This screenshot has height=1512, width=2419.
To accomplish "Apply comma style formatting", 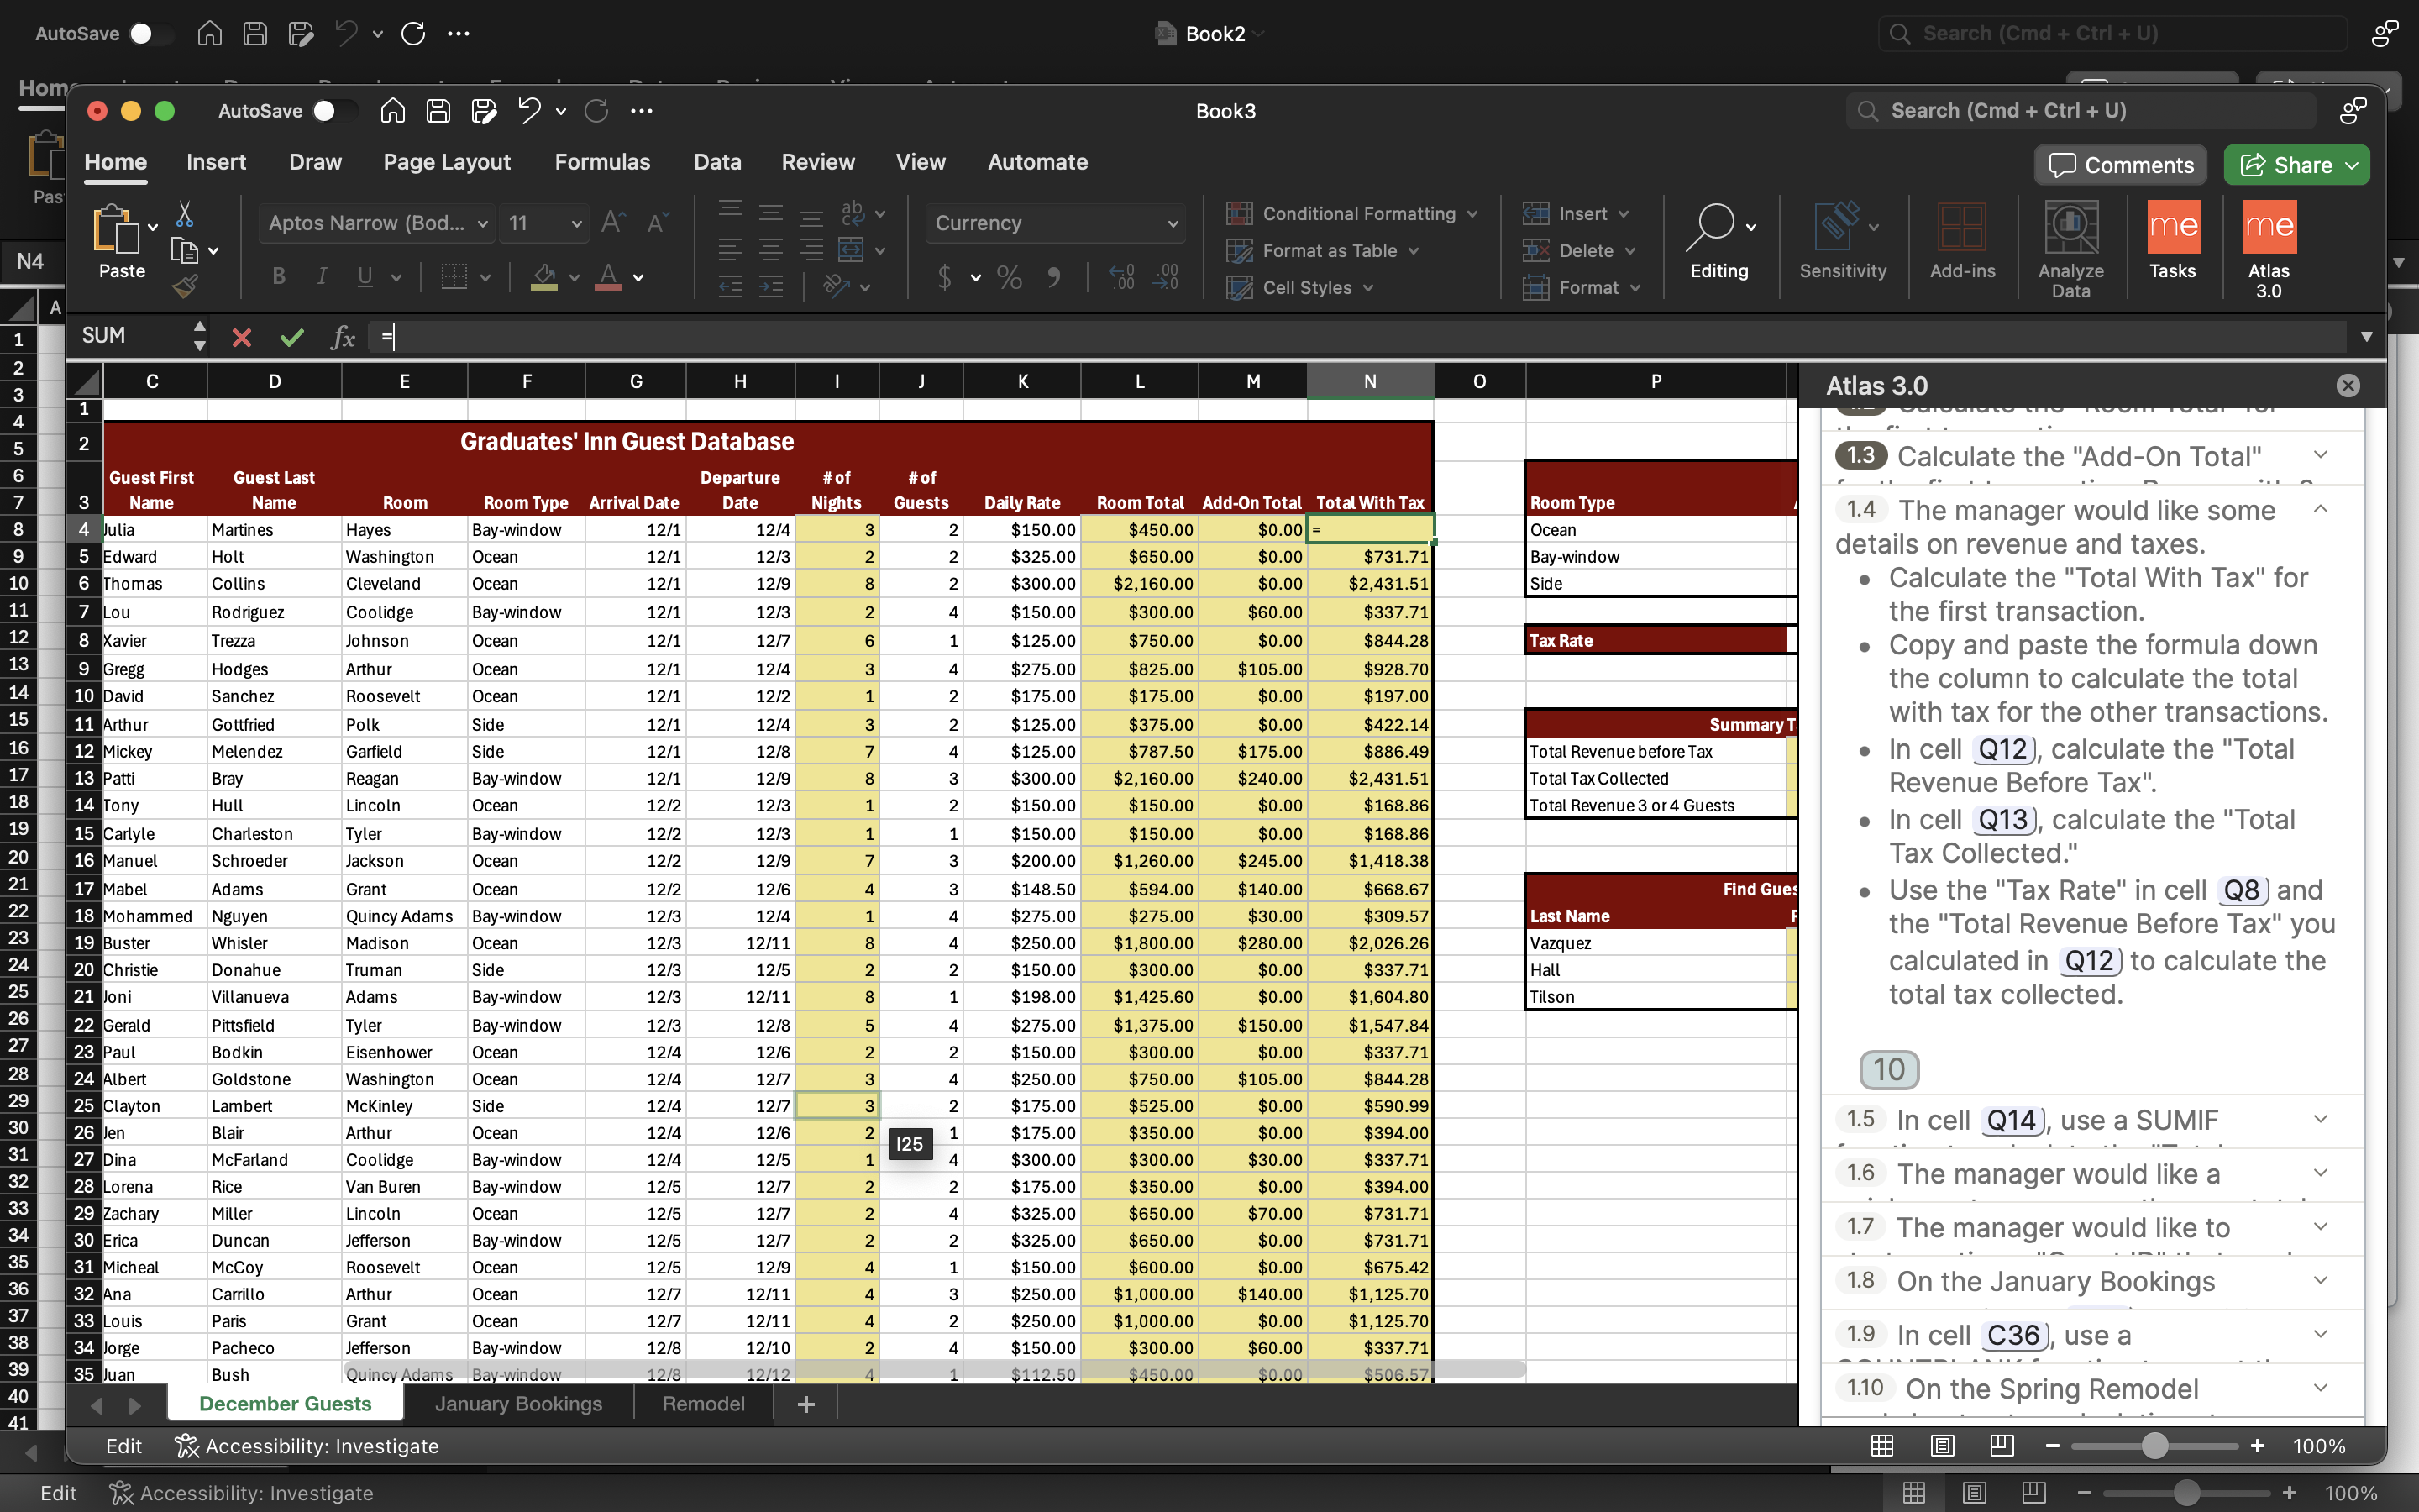I will [1057, 278].
